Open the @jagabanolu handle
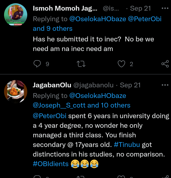Image resolution: width=171 pixels, height=178 pixels. [93, 85]
